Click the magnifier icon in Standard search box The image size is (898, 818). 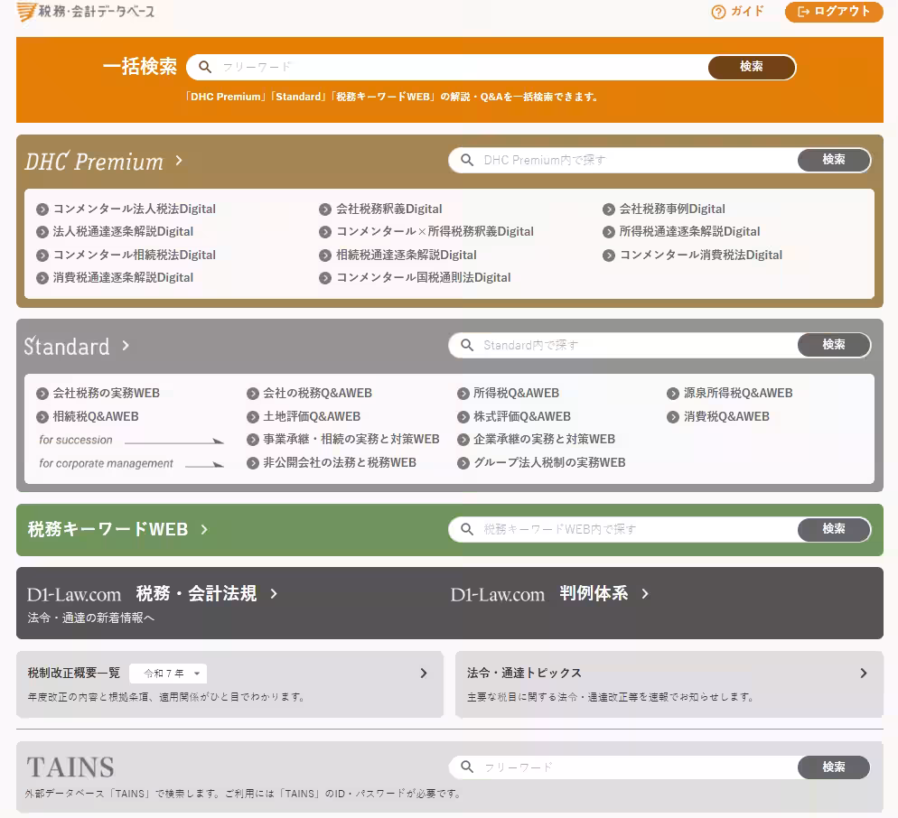click(465, 345)
